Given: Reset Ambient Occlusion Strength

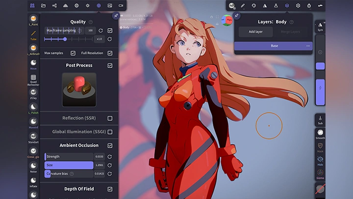Looking at the screenshot, I should [x=110, y=157].
